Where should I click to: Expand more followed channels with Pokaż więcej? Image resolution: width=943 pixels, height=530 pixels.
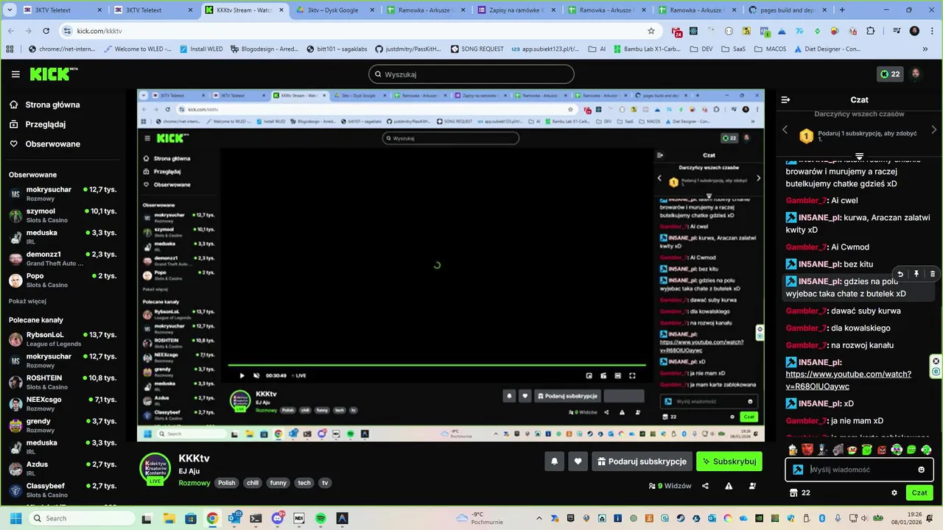(27, 301)
